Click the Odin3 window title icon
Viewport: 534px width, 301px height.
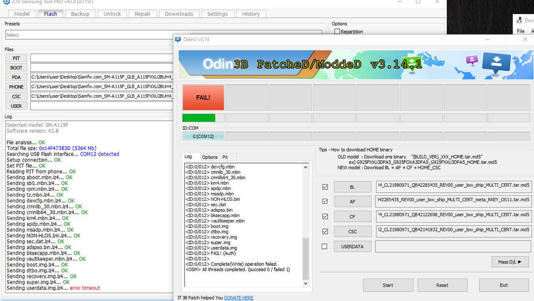(x=178, y=40)
